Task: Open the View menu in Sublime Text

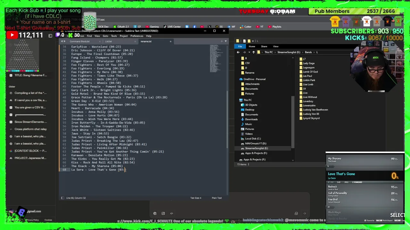Action: [x=97, y=36]
